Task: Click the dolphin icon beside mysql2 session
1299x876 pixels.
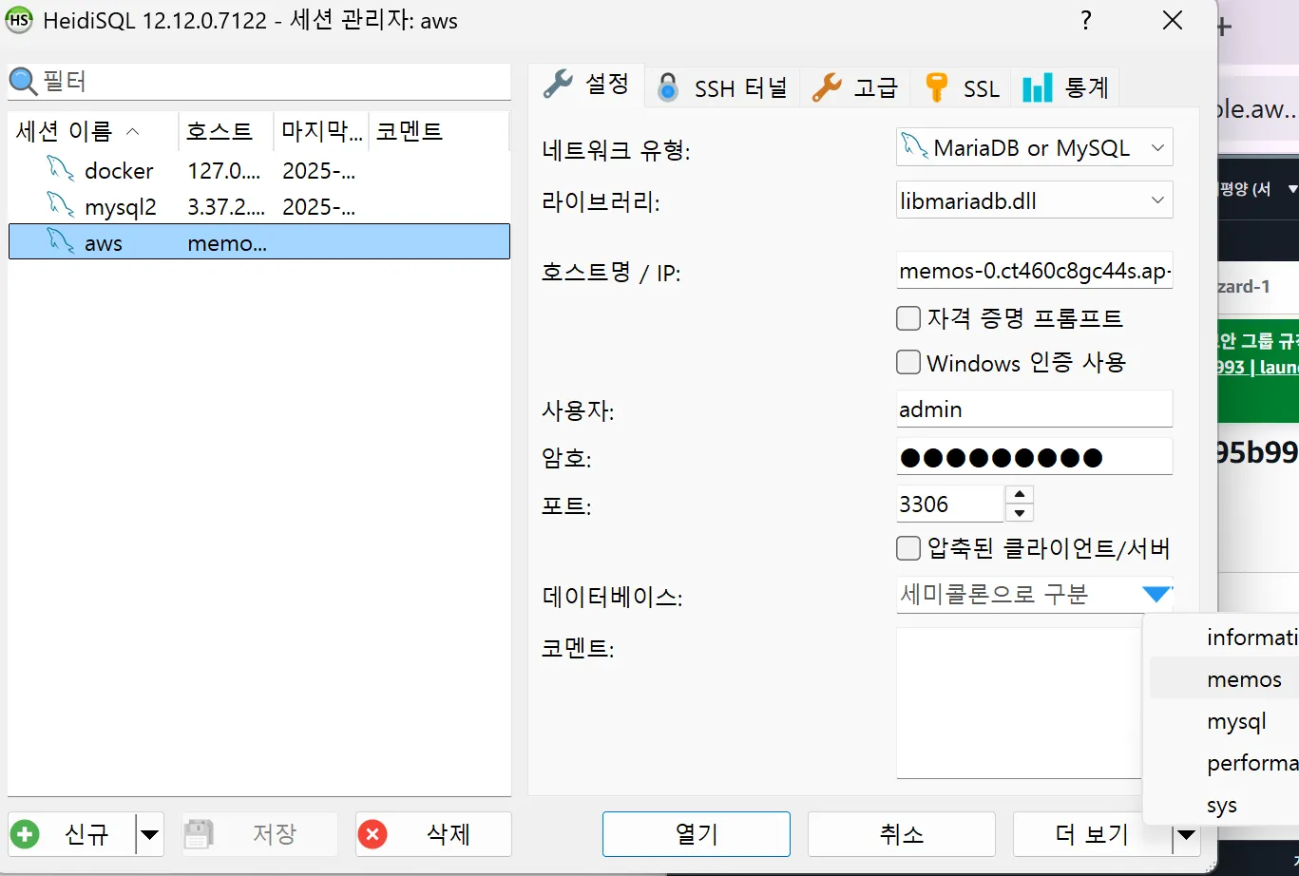Action: click(x=61, y=206)
